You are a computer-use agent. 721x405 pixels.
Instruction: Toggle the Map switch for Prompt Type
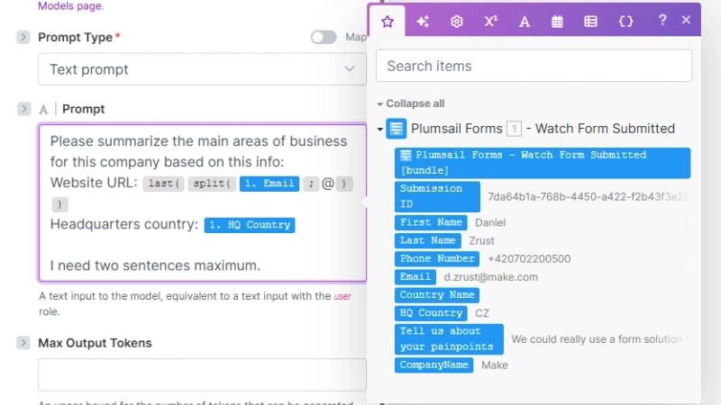tap(324, 37)
